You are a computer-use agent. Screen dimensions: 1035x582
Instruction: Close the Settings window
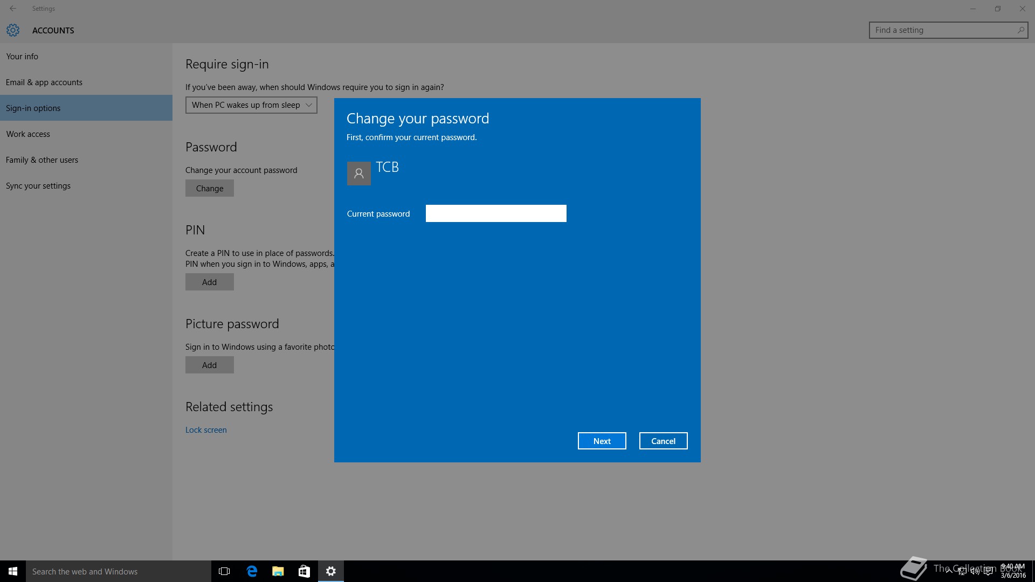[x=1023, y=9]
